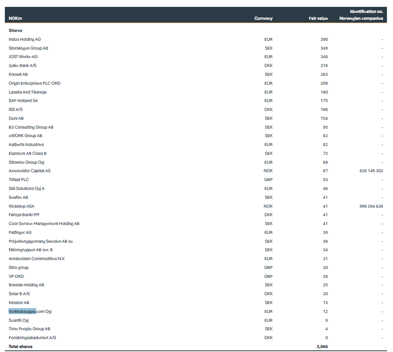Click the Føroya Banki P/F company name
393x352 pixels.
pos(24,215)
